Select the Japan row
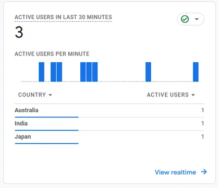The height and width of the screenshot is (188, 219). (x=110, y=137)
